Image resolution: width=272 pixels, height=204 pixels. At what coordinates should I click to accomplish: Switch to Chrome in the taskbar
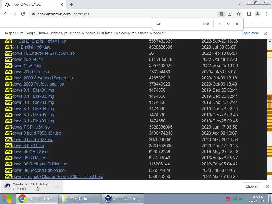[x=37, y=199]
